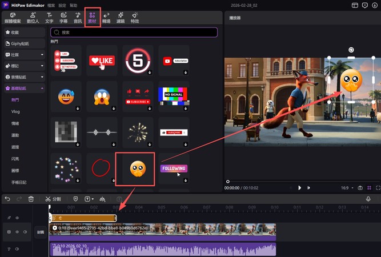Select the pleading face emoji sticker
This screenshot has width=381, height=257.
coord(138,168)
